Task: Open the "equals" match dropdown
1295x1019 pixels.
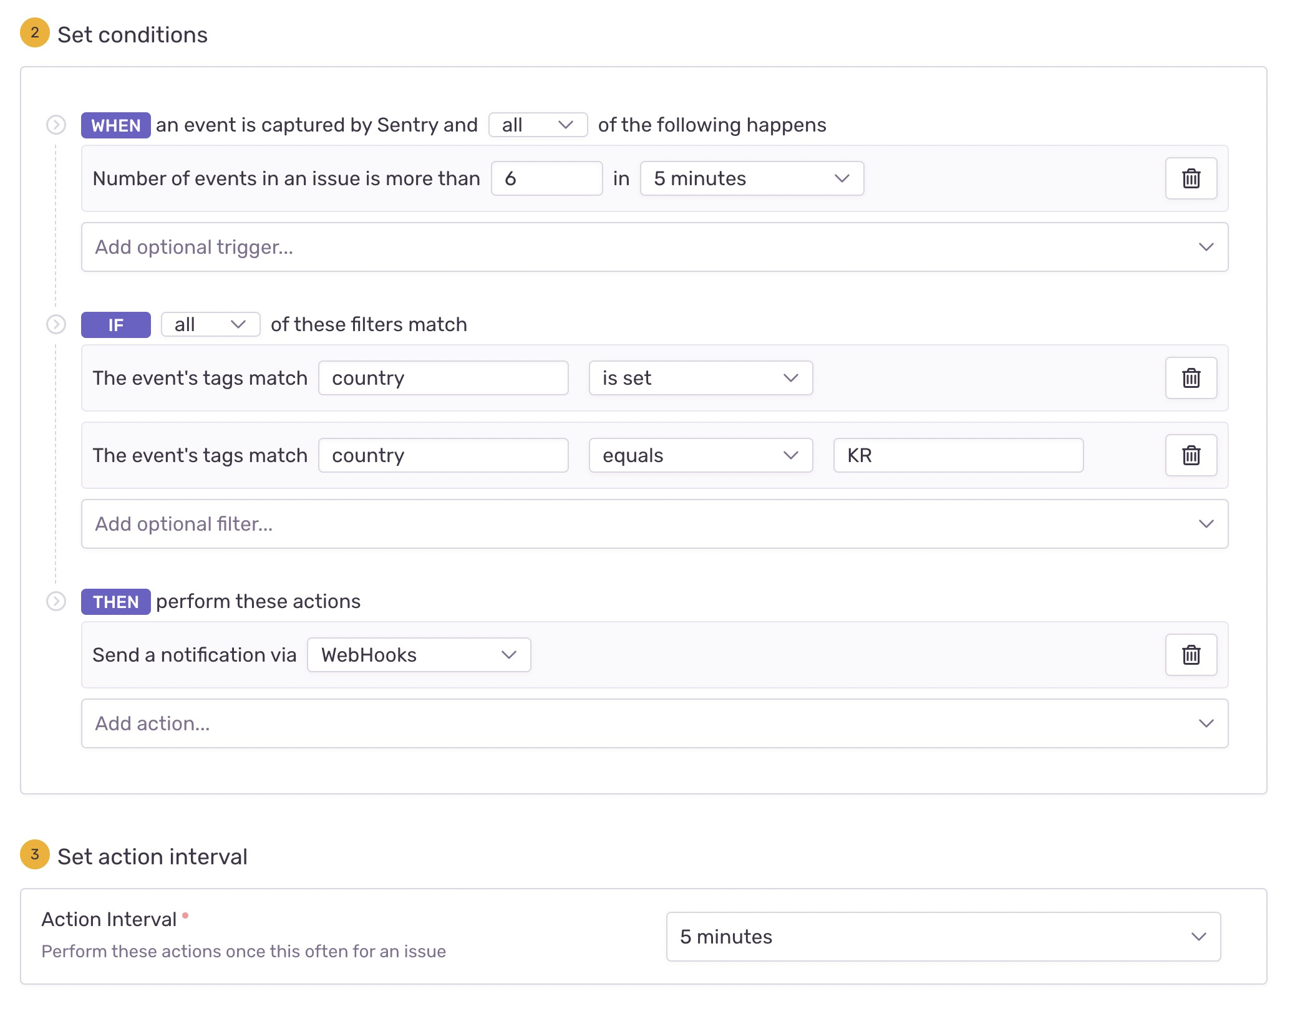Action: tap(701, 455)
